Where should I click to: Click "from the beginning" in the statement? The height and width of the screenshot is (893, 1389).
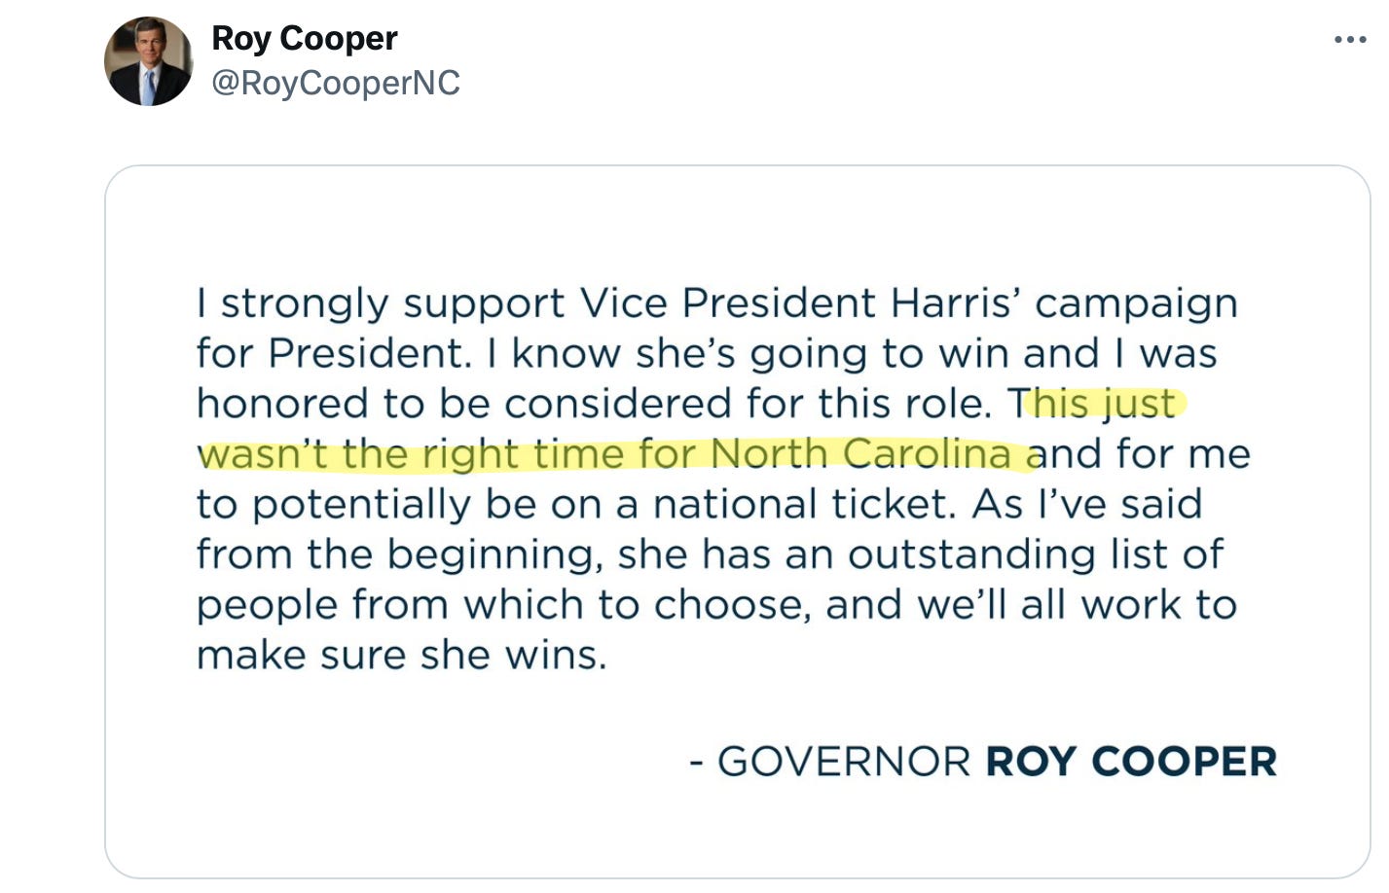pos(399,554)
